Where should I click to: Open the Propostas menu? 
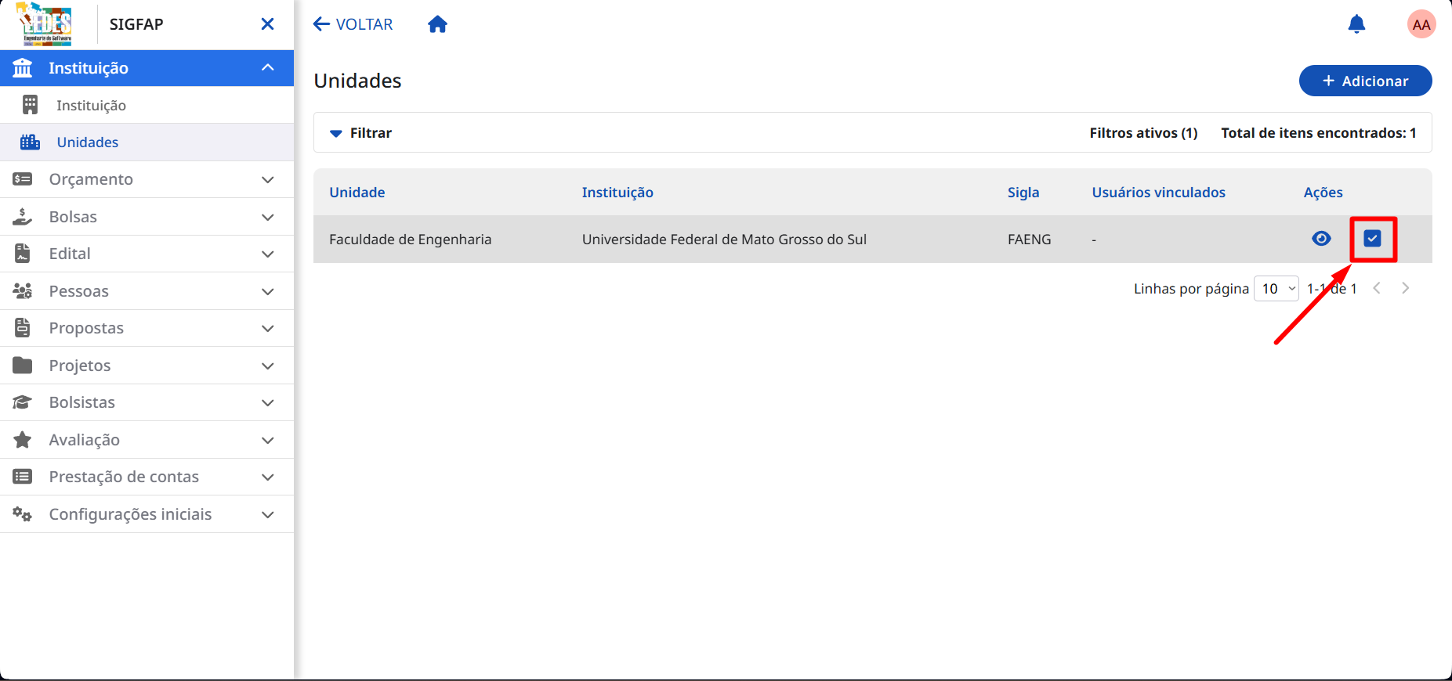pos(147,328)
